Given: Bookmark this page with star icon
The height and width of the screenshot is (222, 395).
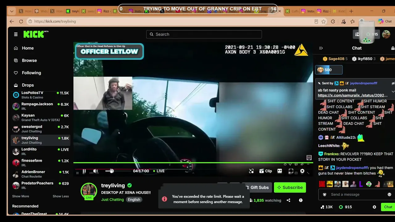Looking at the screenshot, I should coord(323,21).
